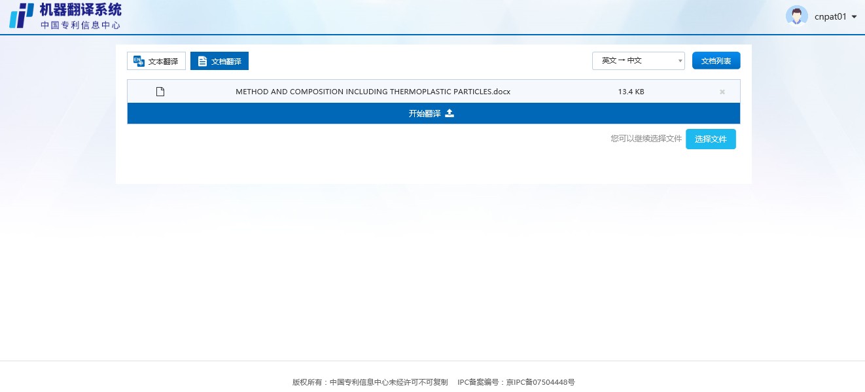Click the 机器翻译系统 title text
Image resolution: width=865 pixels, height=392 pixels.
pyautogui.click(x=80, y=10)
